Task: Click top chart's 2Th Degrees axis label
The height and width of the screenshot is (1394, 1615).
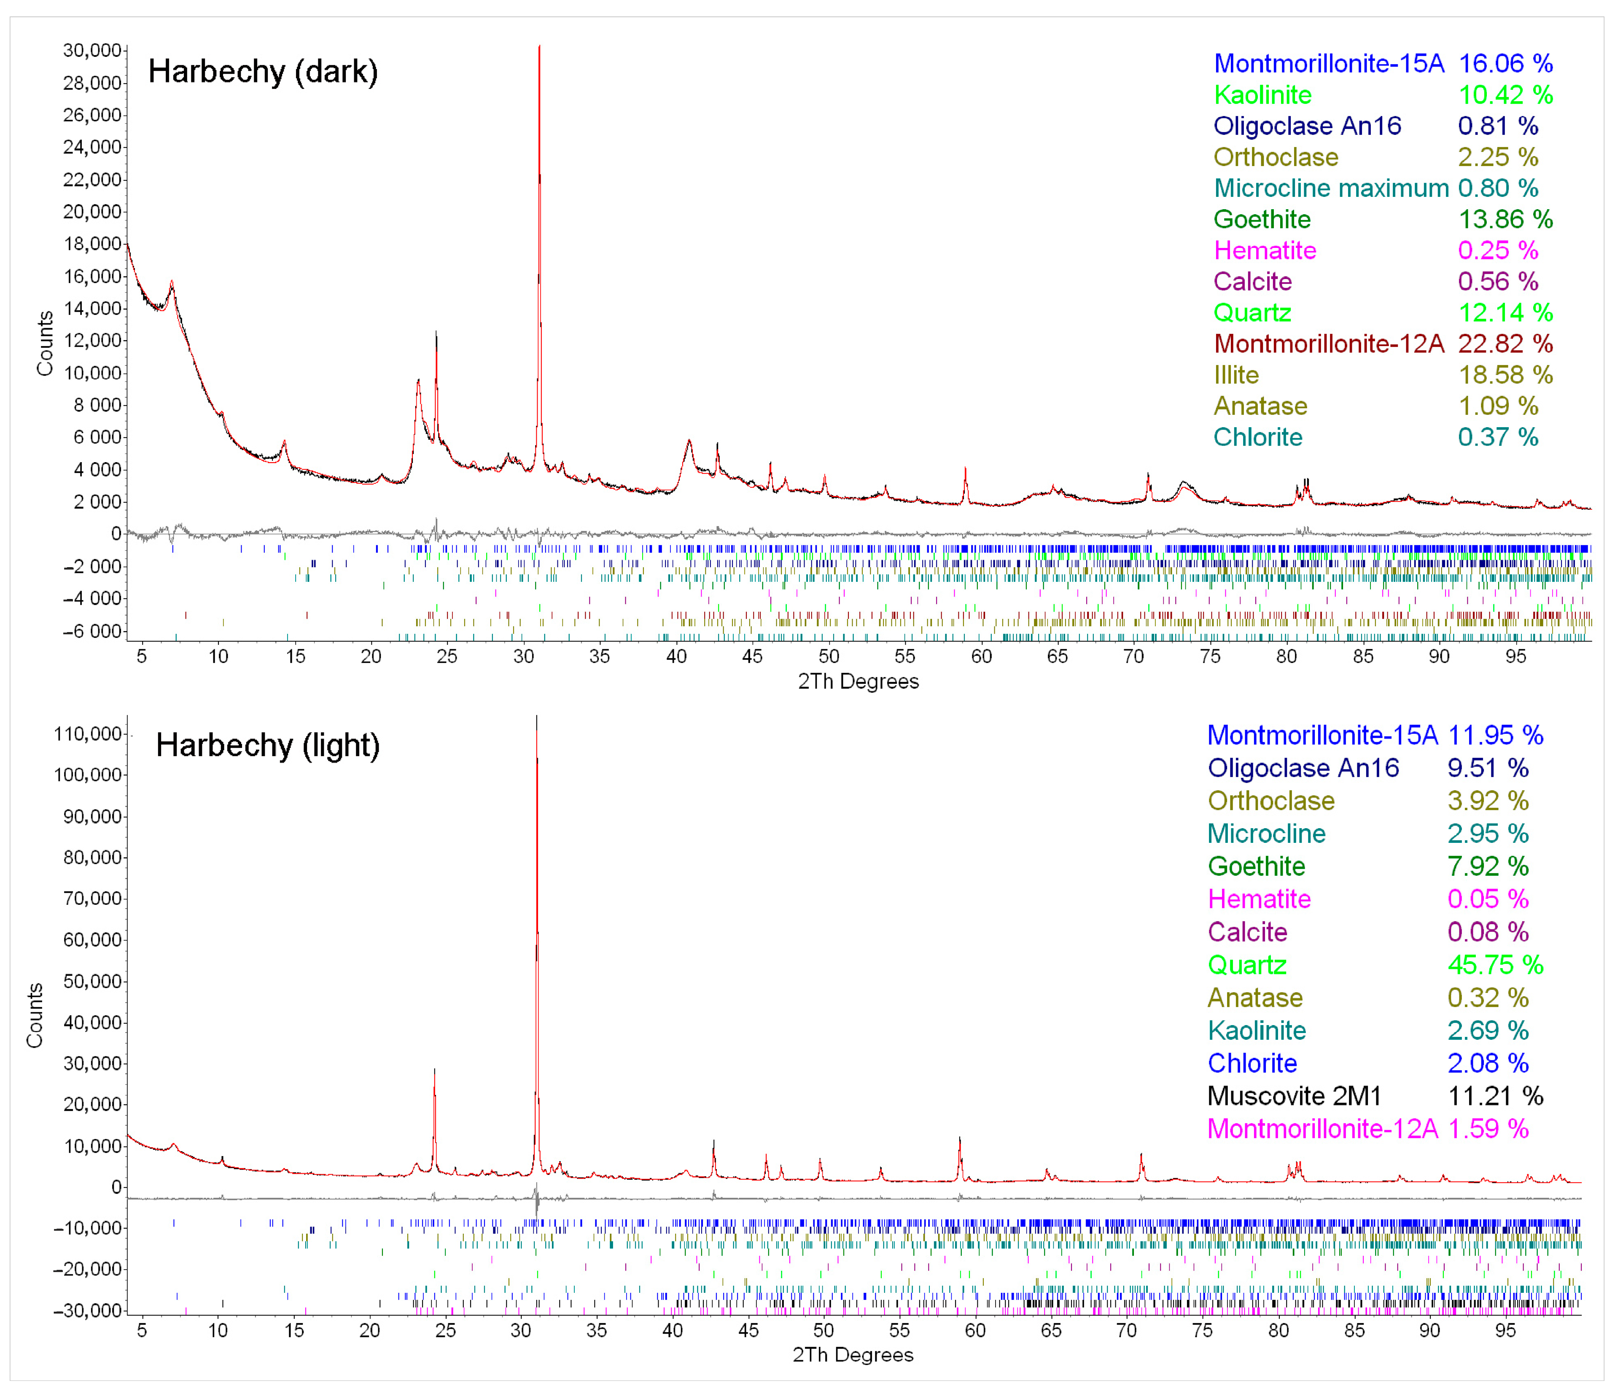Action: coord(857,682)
